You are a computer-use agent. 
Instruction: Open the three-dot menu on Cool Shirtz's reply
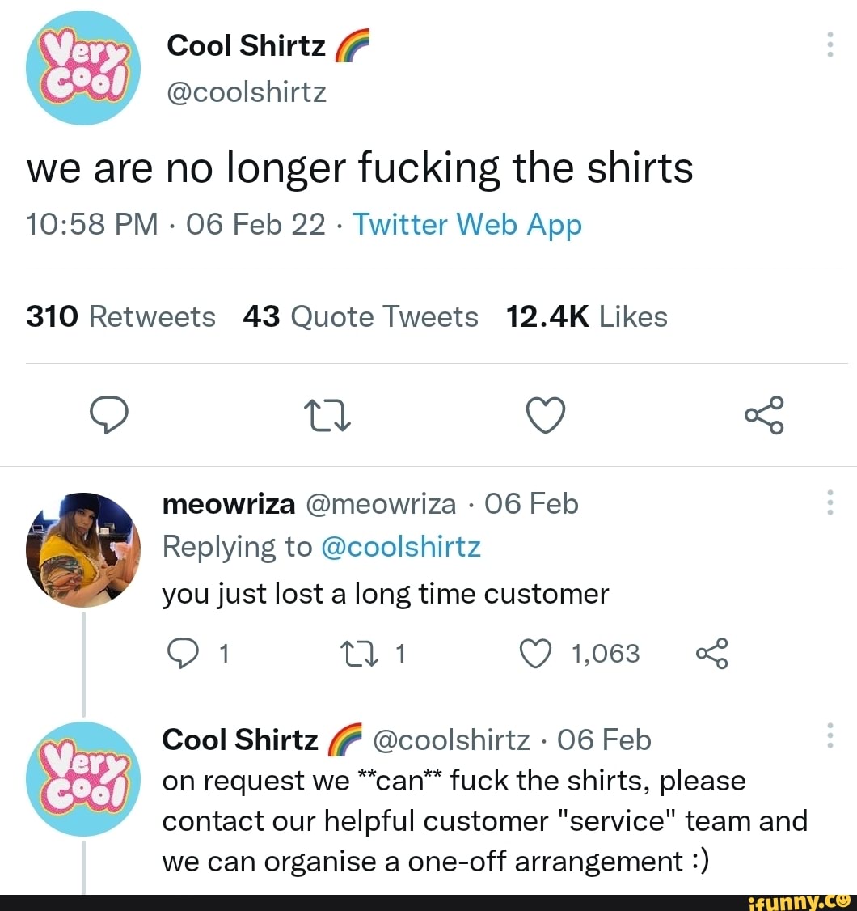(x=830, y=736)
